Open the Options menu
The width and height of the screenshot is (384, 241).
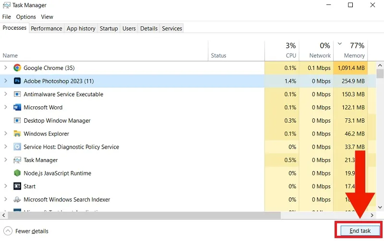[26, 17]
